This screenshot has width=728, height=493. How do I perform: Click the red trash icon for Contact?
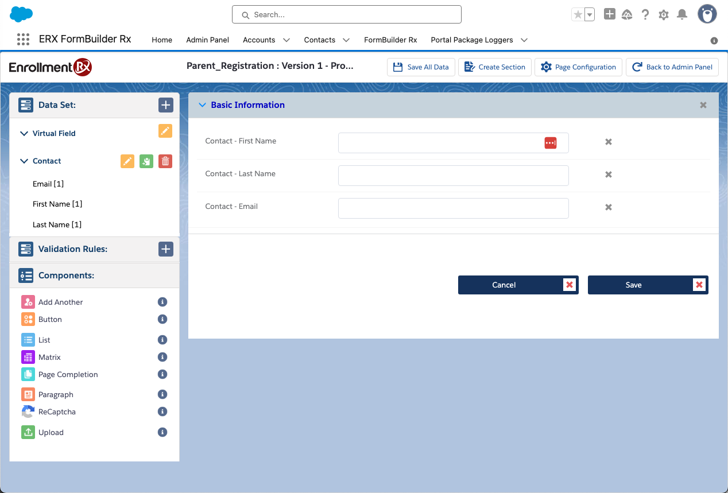click(x=165, y=161)
